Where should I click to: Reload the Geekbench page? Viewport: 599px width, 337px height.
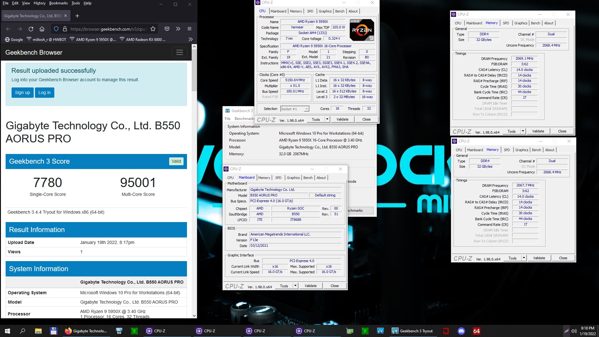point(31,29)
